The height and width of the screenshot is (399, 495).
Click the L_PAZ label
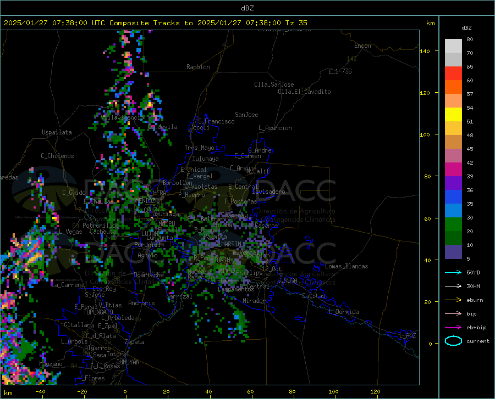pyautogui.click(x=408, y=336)
